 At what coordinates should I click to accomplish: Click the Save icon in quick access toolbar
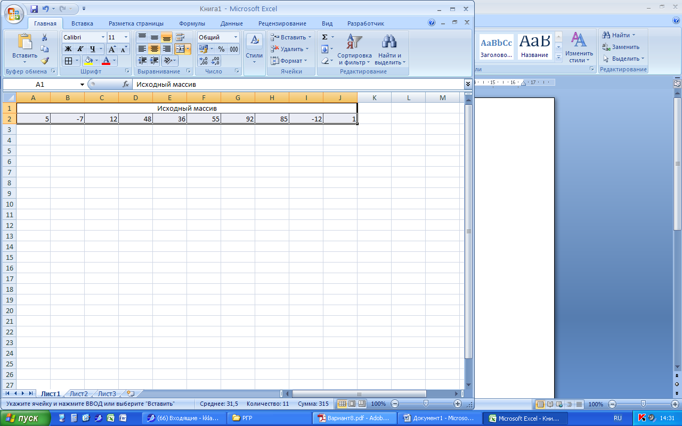coord(34,9)
